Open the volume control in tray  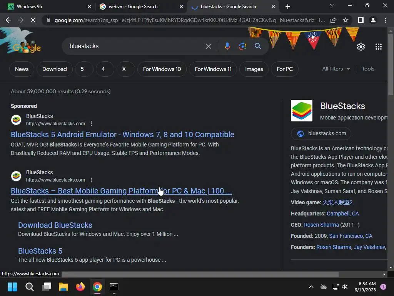tap(345, 287)
